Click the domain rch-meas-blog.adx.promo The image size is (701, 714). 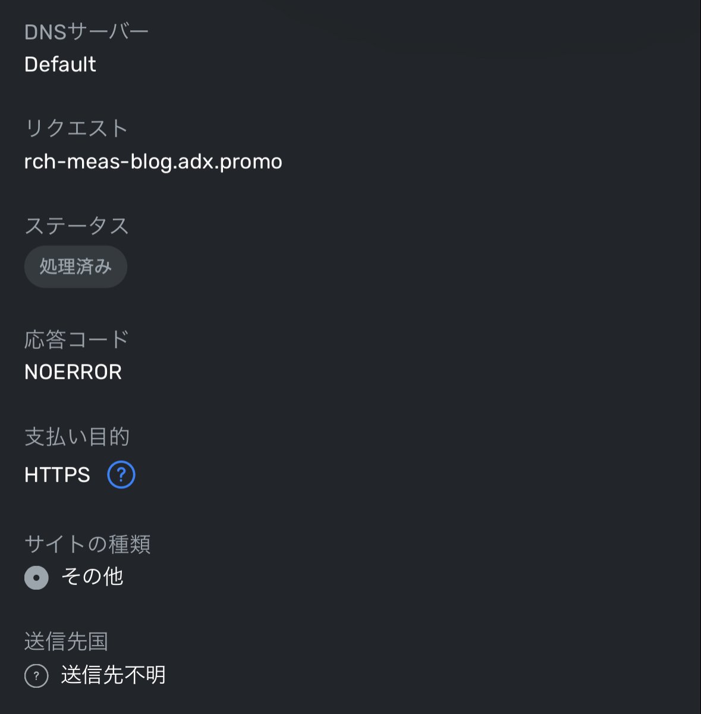(x=153, y=161)
